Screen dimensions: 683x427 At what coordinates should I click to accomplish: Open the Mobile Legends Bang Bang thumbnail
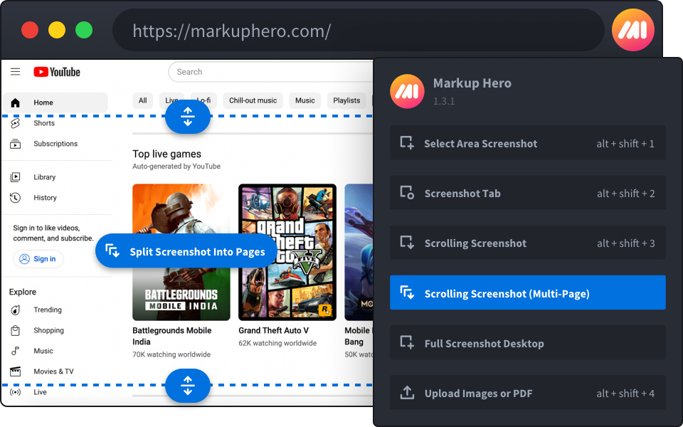pos(359,252)
